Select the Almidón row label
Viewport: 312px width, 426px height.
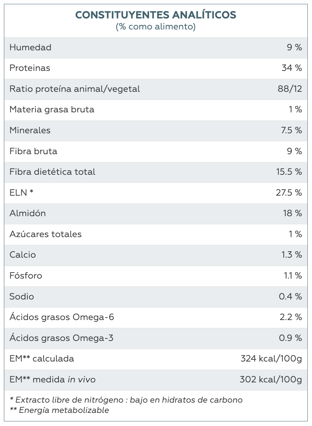point(28,213)
